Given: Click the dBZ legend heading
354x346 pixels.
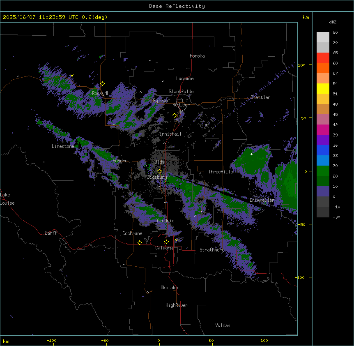Looking at the screenshot, I should [333, 22].
